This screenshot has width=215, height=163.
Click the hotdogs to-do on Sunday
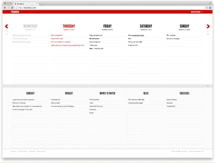[x=173, y=38]
